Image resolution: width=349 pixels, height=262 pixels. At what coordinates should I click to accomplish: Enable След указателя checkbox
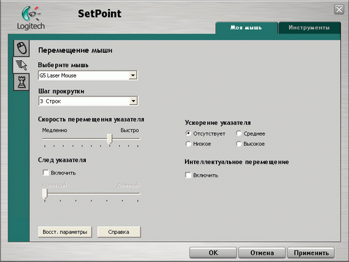pos(46,173)
